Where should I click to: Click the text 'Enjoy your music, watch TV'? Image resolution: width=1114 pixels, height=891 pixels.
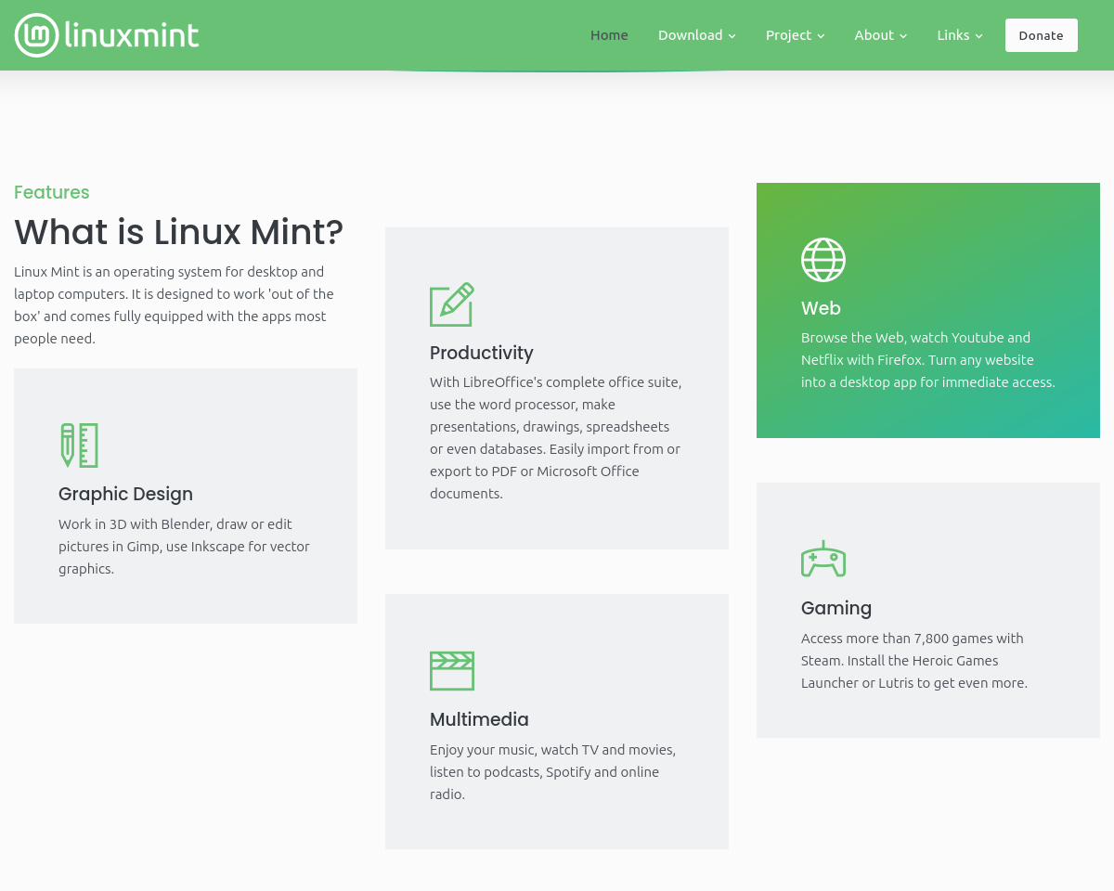click(x=514, y=749)
